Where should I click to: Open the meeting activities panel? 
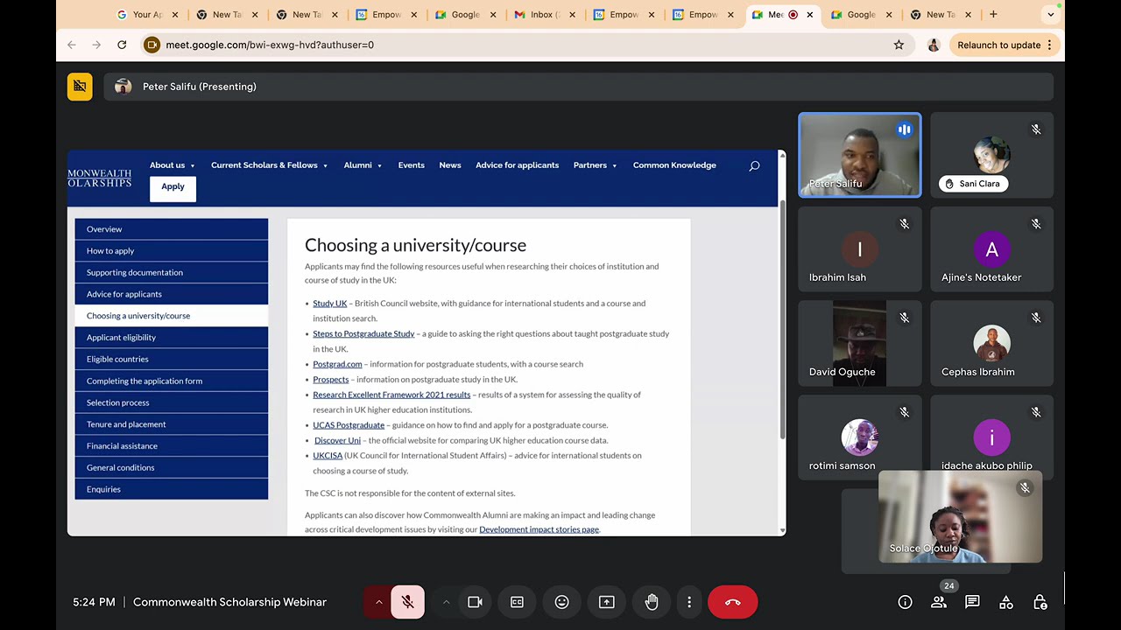(1005, 602)
